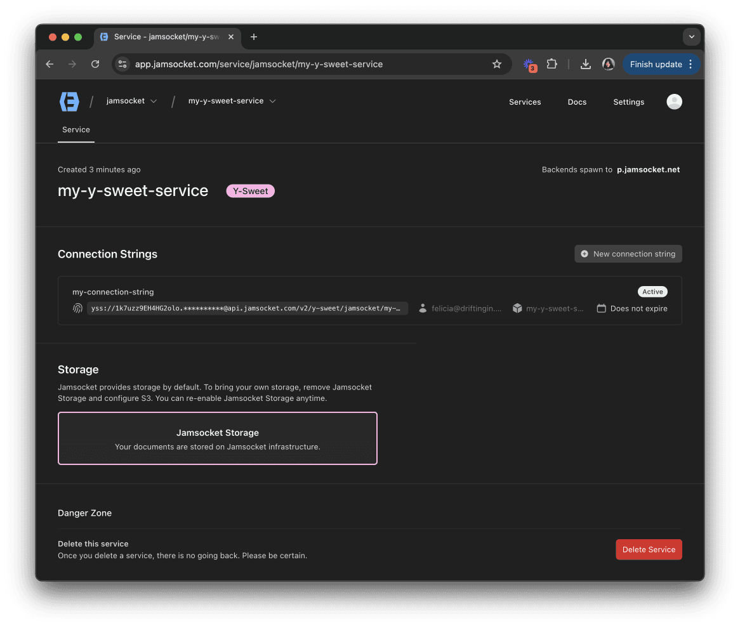
Task: Click the Danger Zone heading
Action: pyautogui.click(x=85, y=513)
